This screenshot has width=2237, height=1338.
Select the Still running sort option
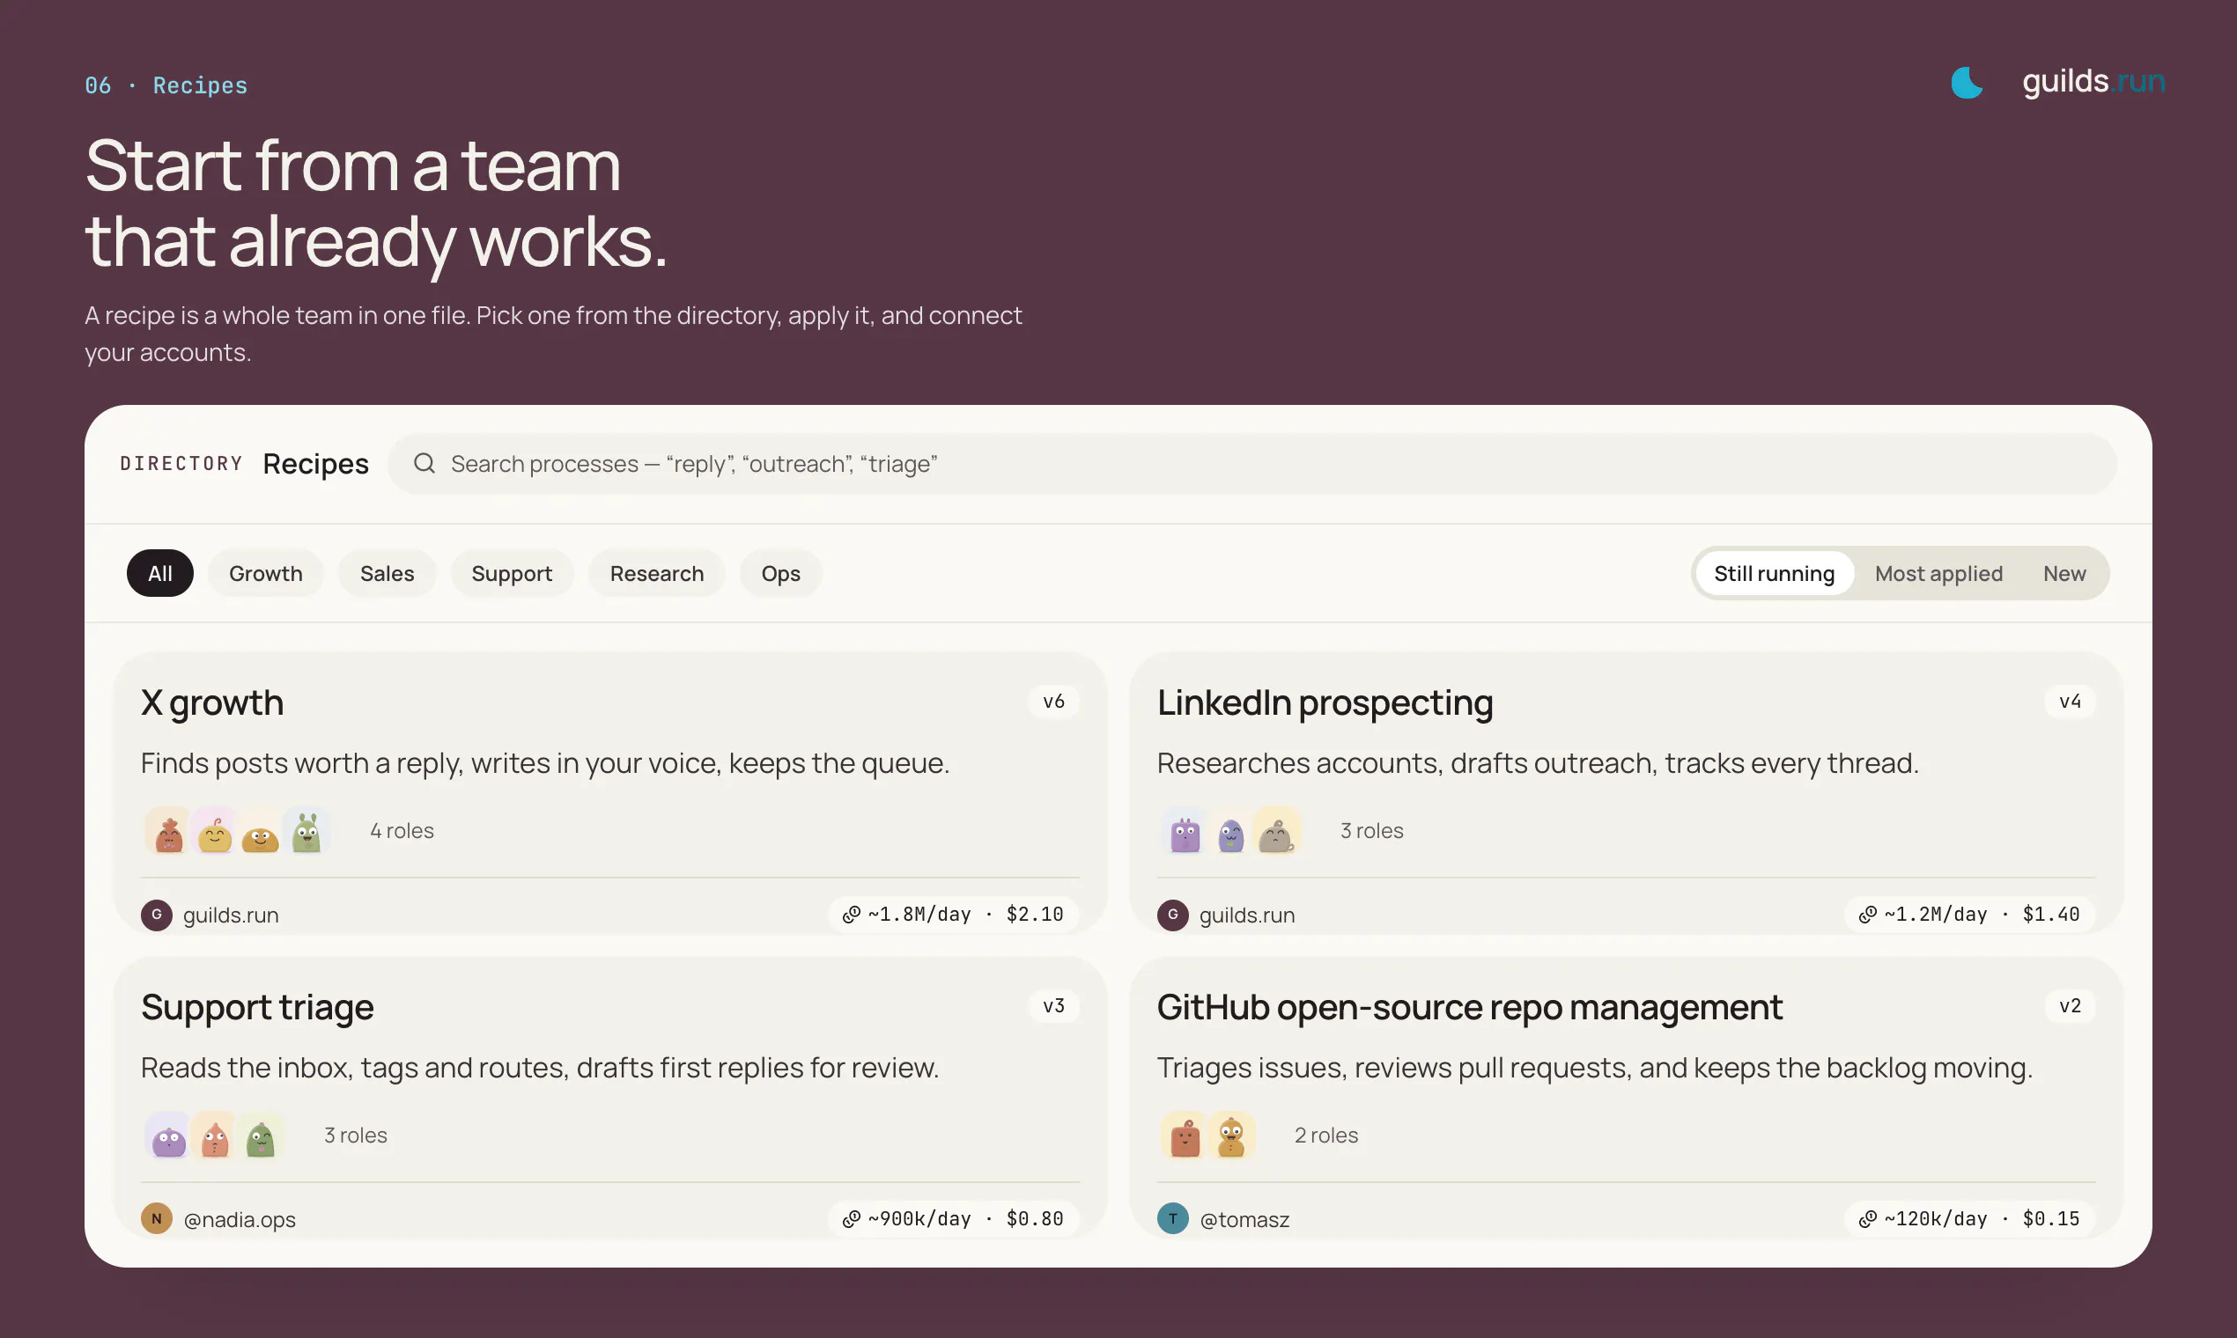[1775, 573]
